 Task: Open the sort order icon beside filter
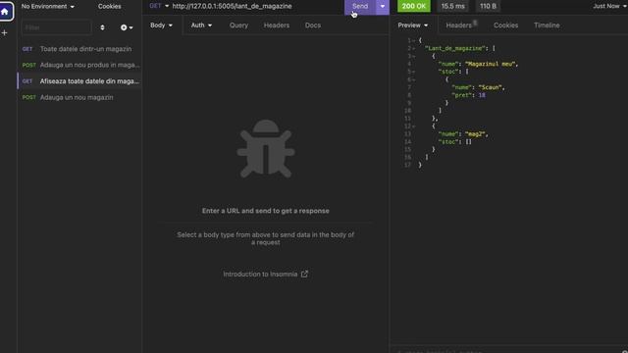pyautogui.click(x=102, y=27)
